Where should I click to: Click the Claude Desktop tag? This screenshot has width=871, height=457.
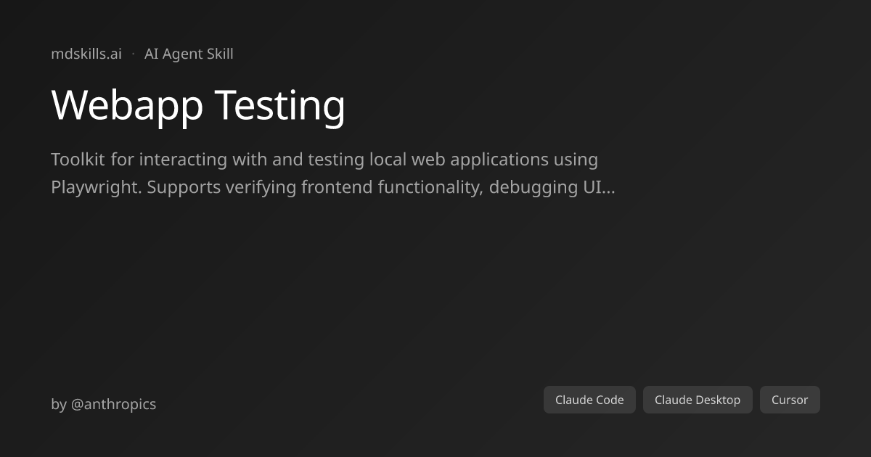point(698,400)
